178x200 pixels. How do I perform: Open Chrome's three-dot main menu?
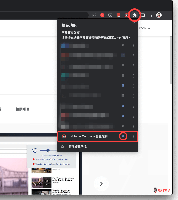click(167, 15)
